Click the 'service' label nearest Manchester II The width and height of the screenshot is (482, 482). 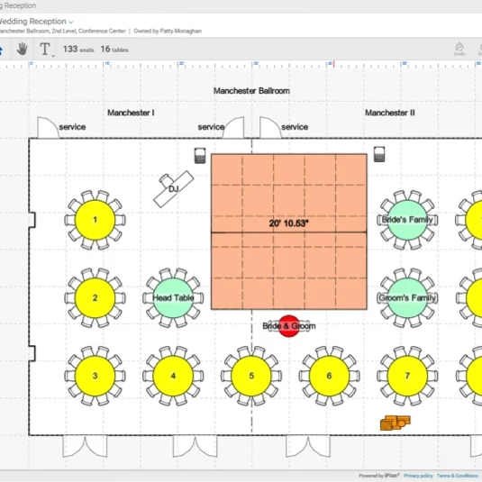(295, 127)
